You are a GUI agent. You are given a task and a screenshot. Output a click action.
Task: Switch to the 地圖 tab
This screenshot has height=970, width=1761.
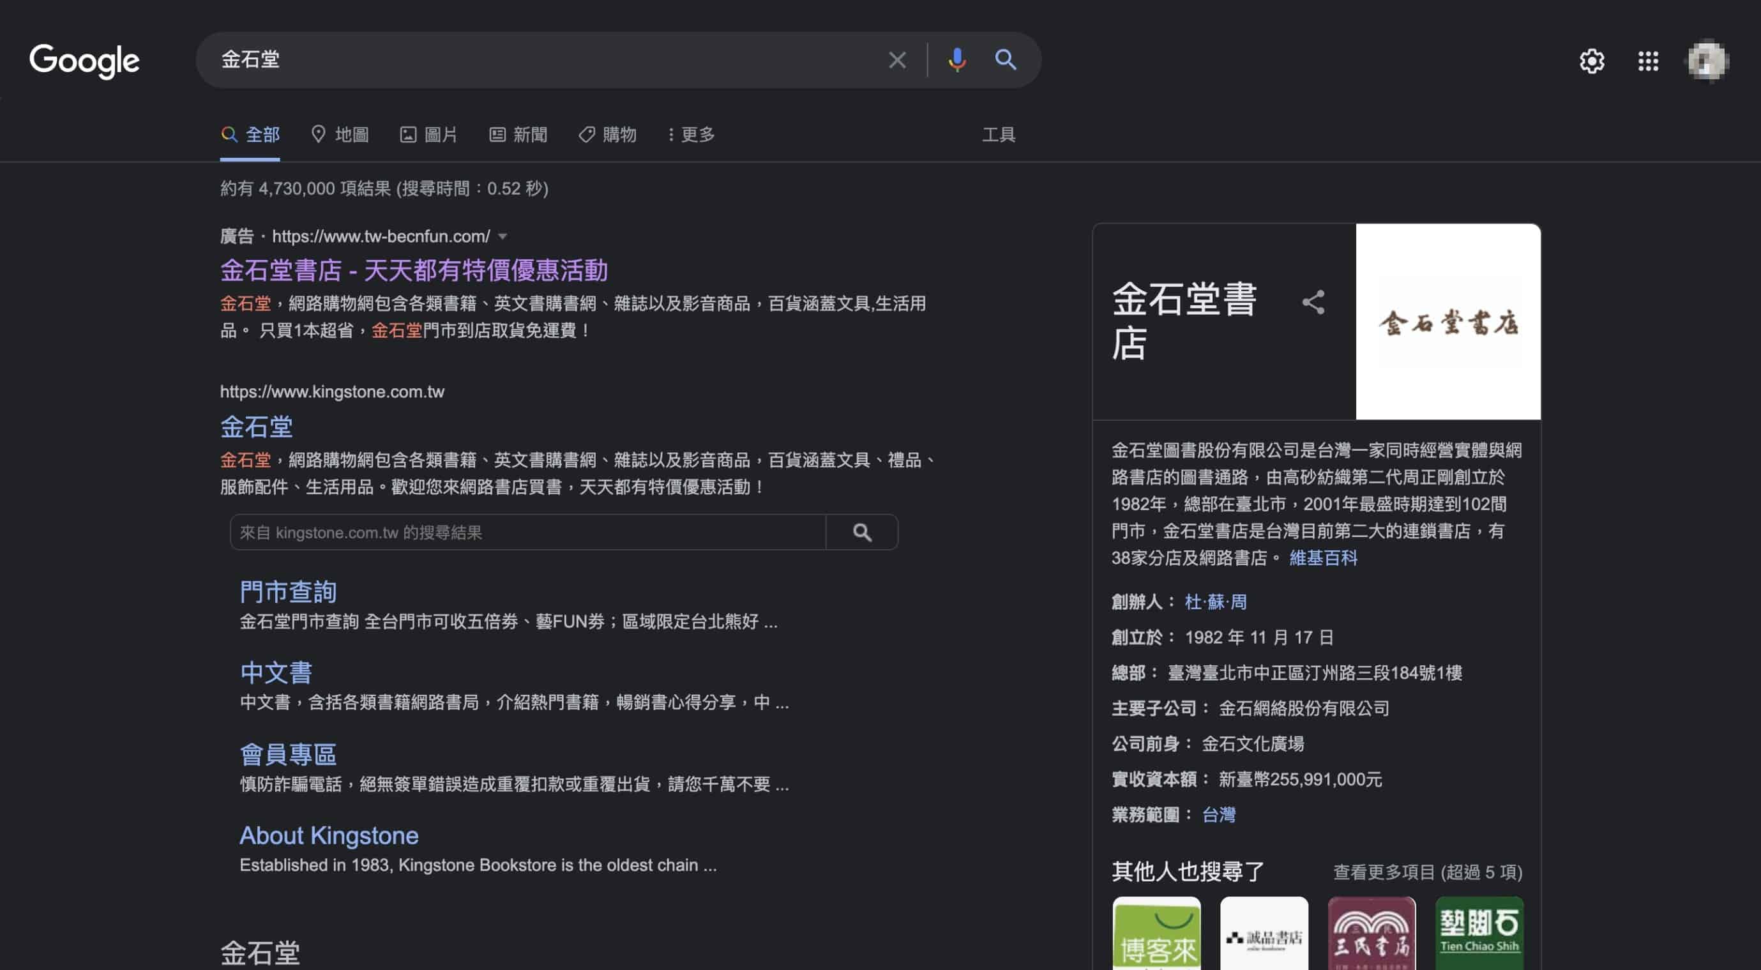pos(340,135)
